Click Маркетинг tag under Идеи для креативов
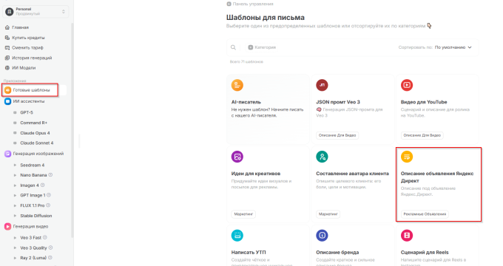 (x=243, y=214)
